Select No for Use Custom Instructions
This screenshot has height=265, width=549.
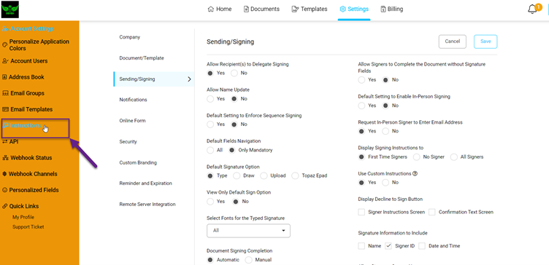coord(385,183)
